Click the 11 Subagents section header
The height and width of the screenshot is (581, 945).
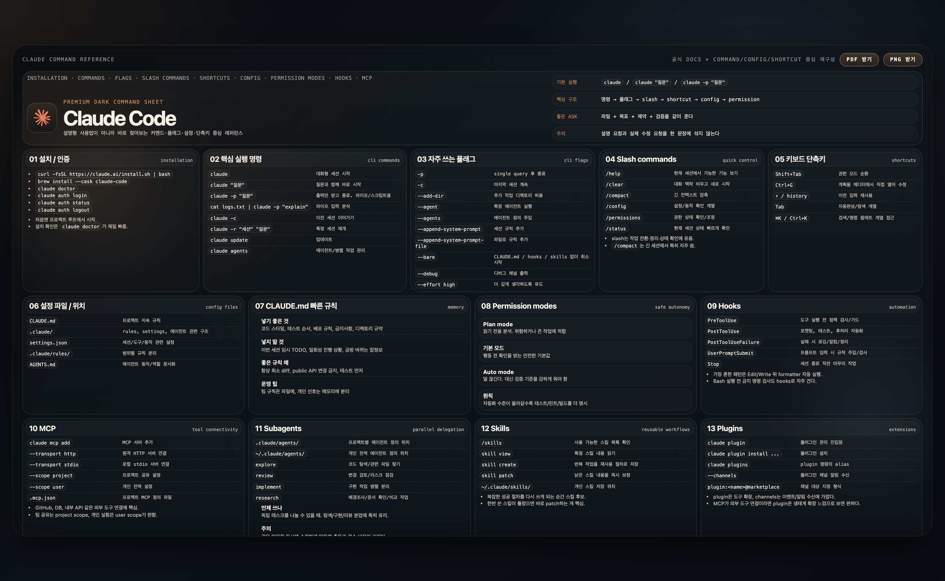coord(278,428)
